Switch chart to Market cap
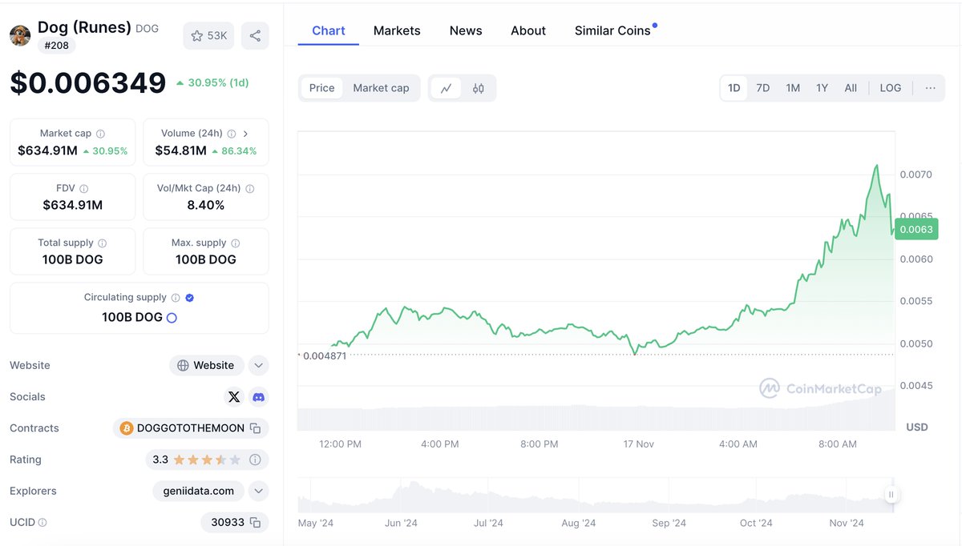The image size is (962, 546). coord(381,88)
